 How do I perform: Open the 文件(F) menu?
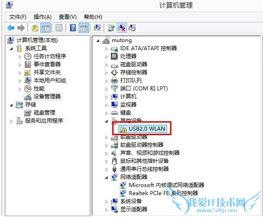(x=18, y=17)
